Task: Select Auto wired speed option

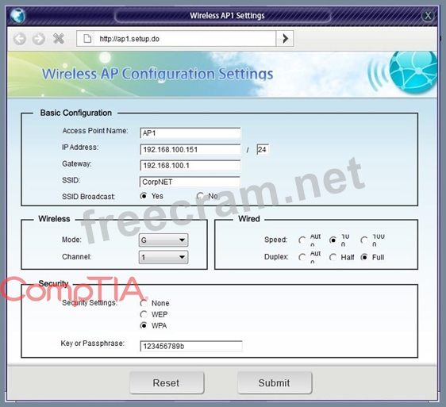Action: click(302, 240)
